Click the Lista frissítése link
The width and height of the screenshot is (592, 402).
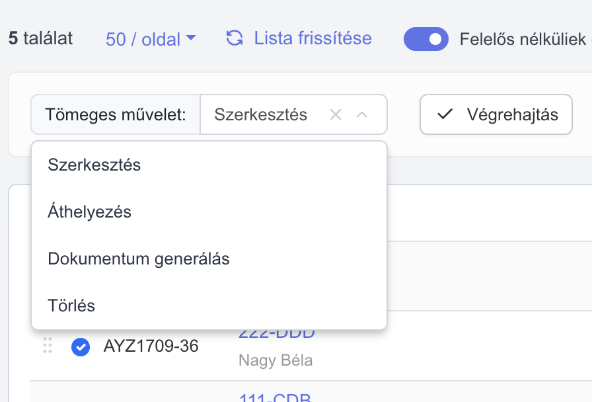click(313, 38)
